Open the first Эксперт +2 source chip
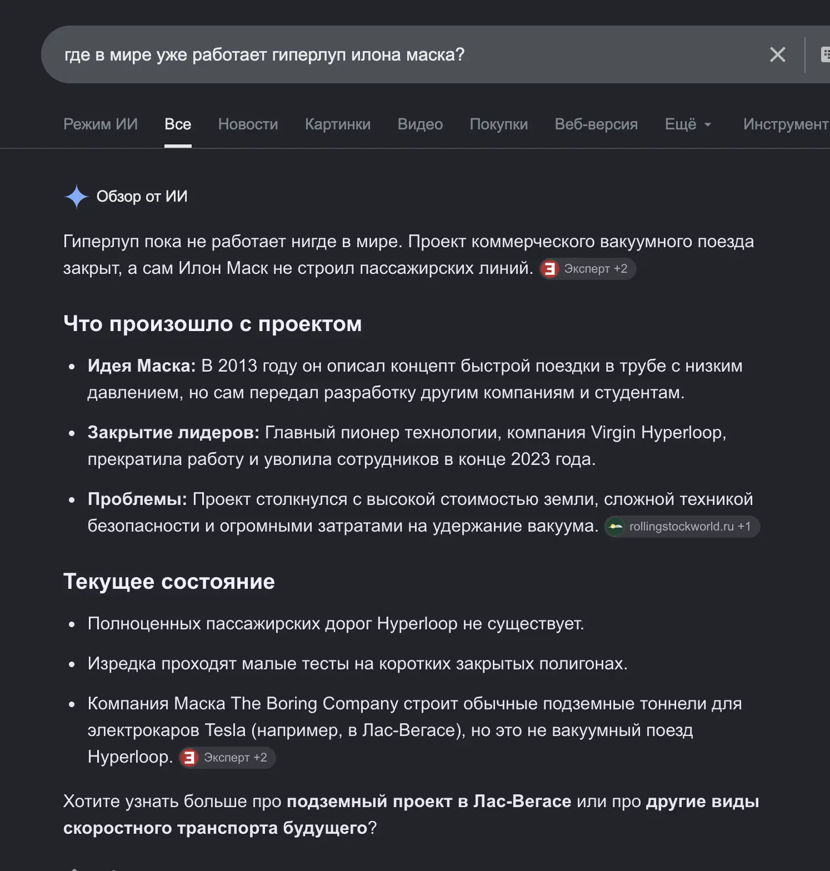This screenshot has height=871, width=830. point(588,269)
